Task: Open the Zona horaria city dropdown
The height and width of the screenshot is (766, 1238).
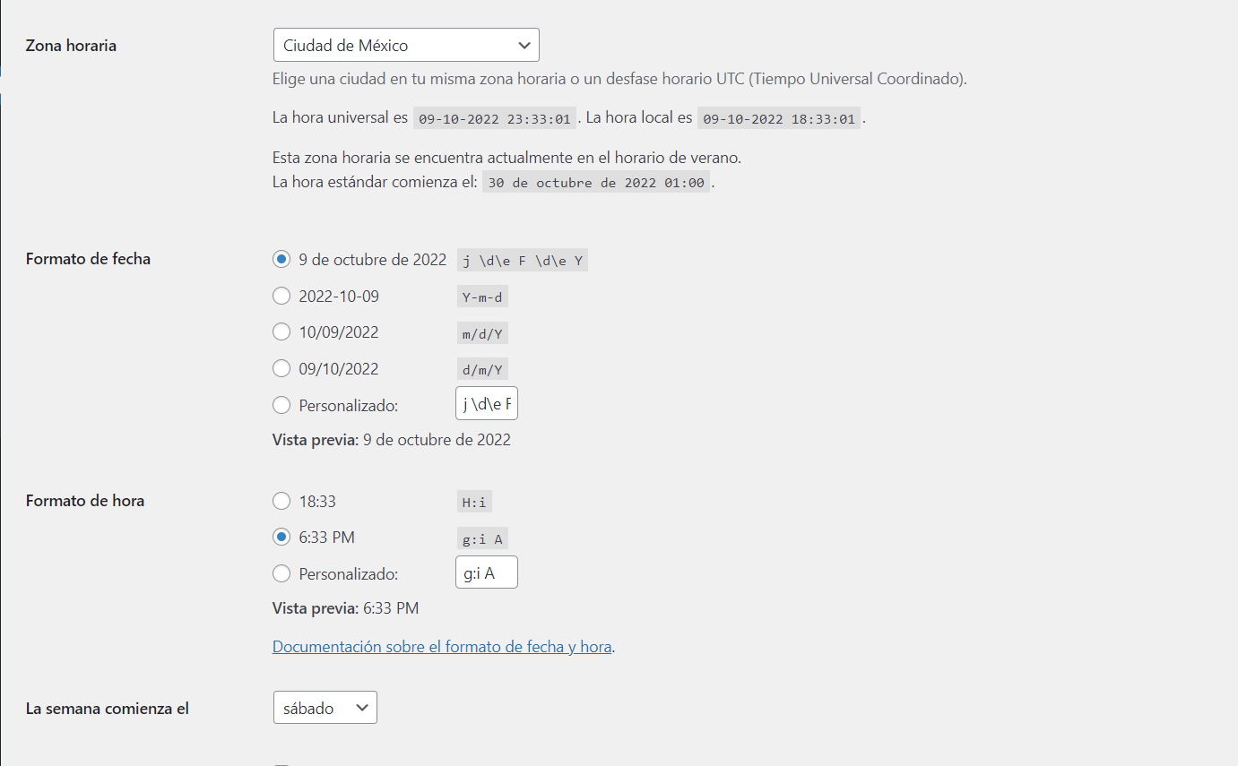Action: click(x=406, y=45)
